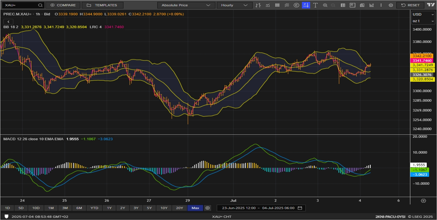Collapse the legend with the left chevron

pyautogui.click(x=8, y=21)
